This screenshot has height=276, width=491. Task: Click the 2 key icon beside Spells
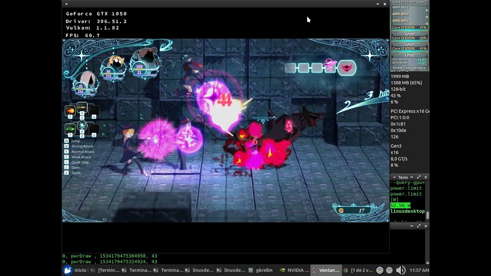point(66,173)
